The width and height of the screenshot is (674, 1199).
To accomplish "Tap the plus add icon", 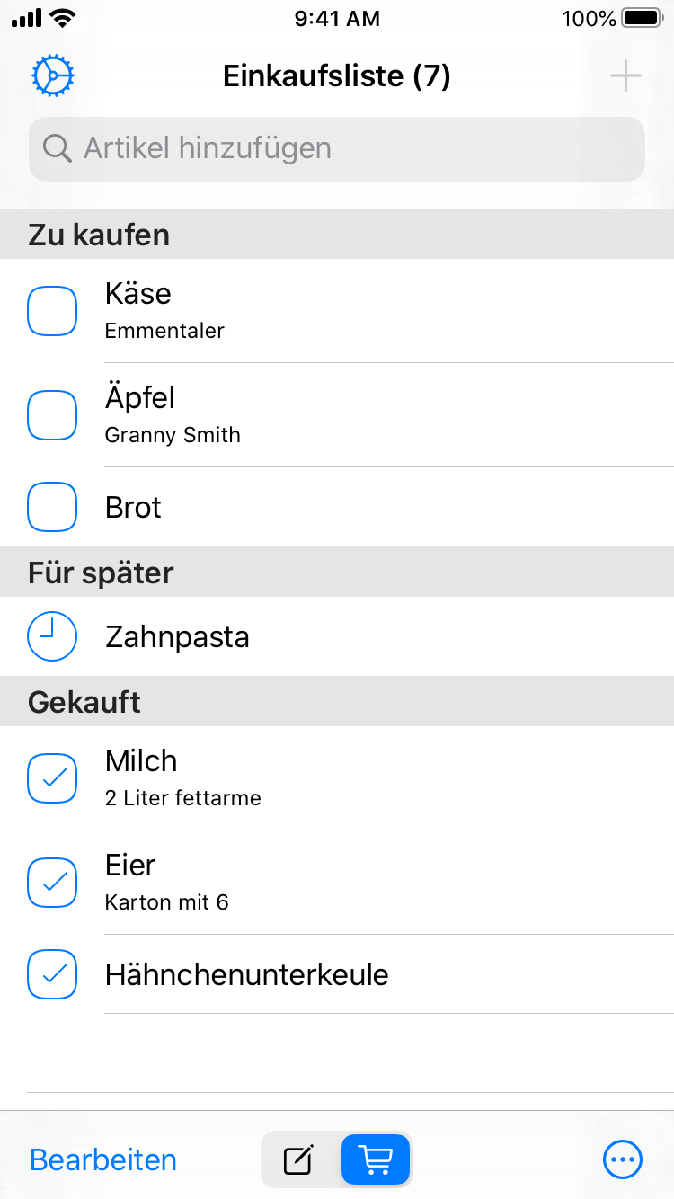I will (625, 76).
